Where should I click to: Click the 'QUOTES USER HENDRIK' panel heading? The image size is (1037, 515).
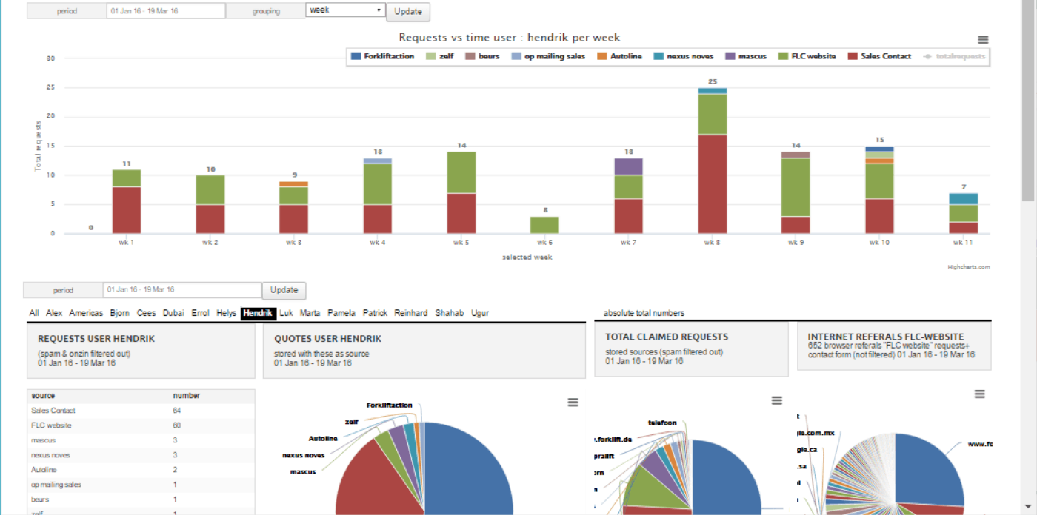(x=327, y=338)
